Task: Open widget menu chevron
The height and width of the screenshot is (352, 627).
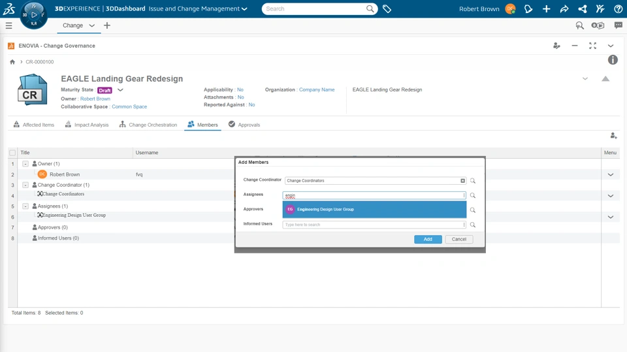Action: (x=611, y=46)
